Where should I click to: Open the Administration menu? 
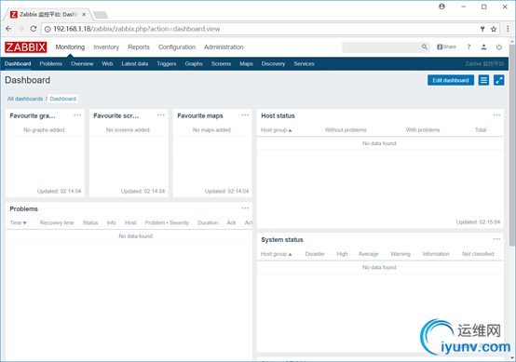click(224, 47)
